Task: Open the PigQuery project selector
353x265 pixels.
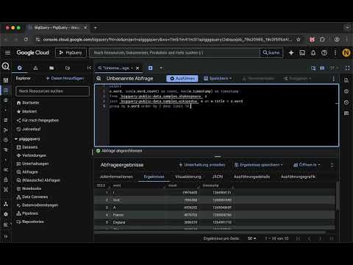Action: click(x=71, y=53)
